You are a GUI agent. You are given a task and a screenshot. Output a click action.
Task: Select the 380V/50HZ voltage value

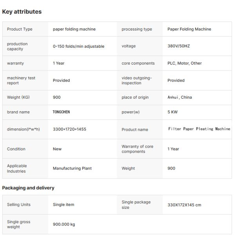point(179,46)
